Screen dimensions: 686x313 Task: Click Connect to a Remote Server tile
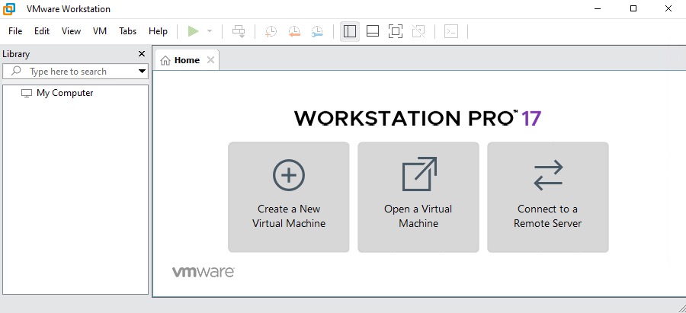pyautogui.click(x=548, y=196)
